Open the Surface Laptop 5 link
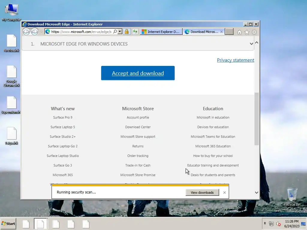The height and width of the screenshot is (230, 307). point(63,127)
